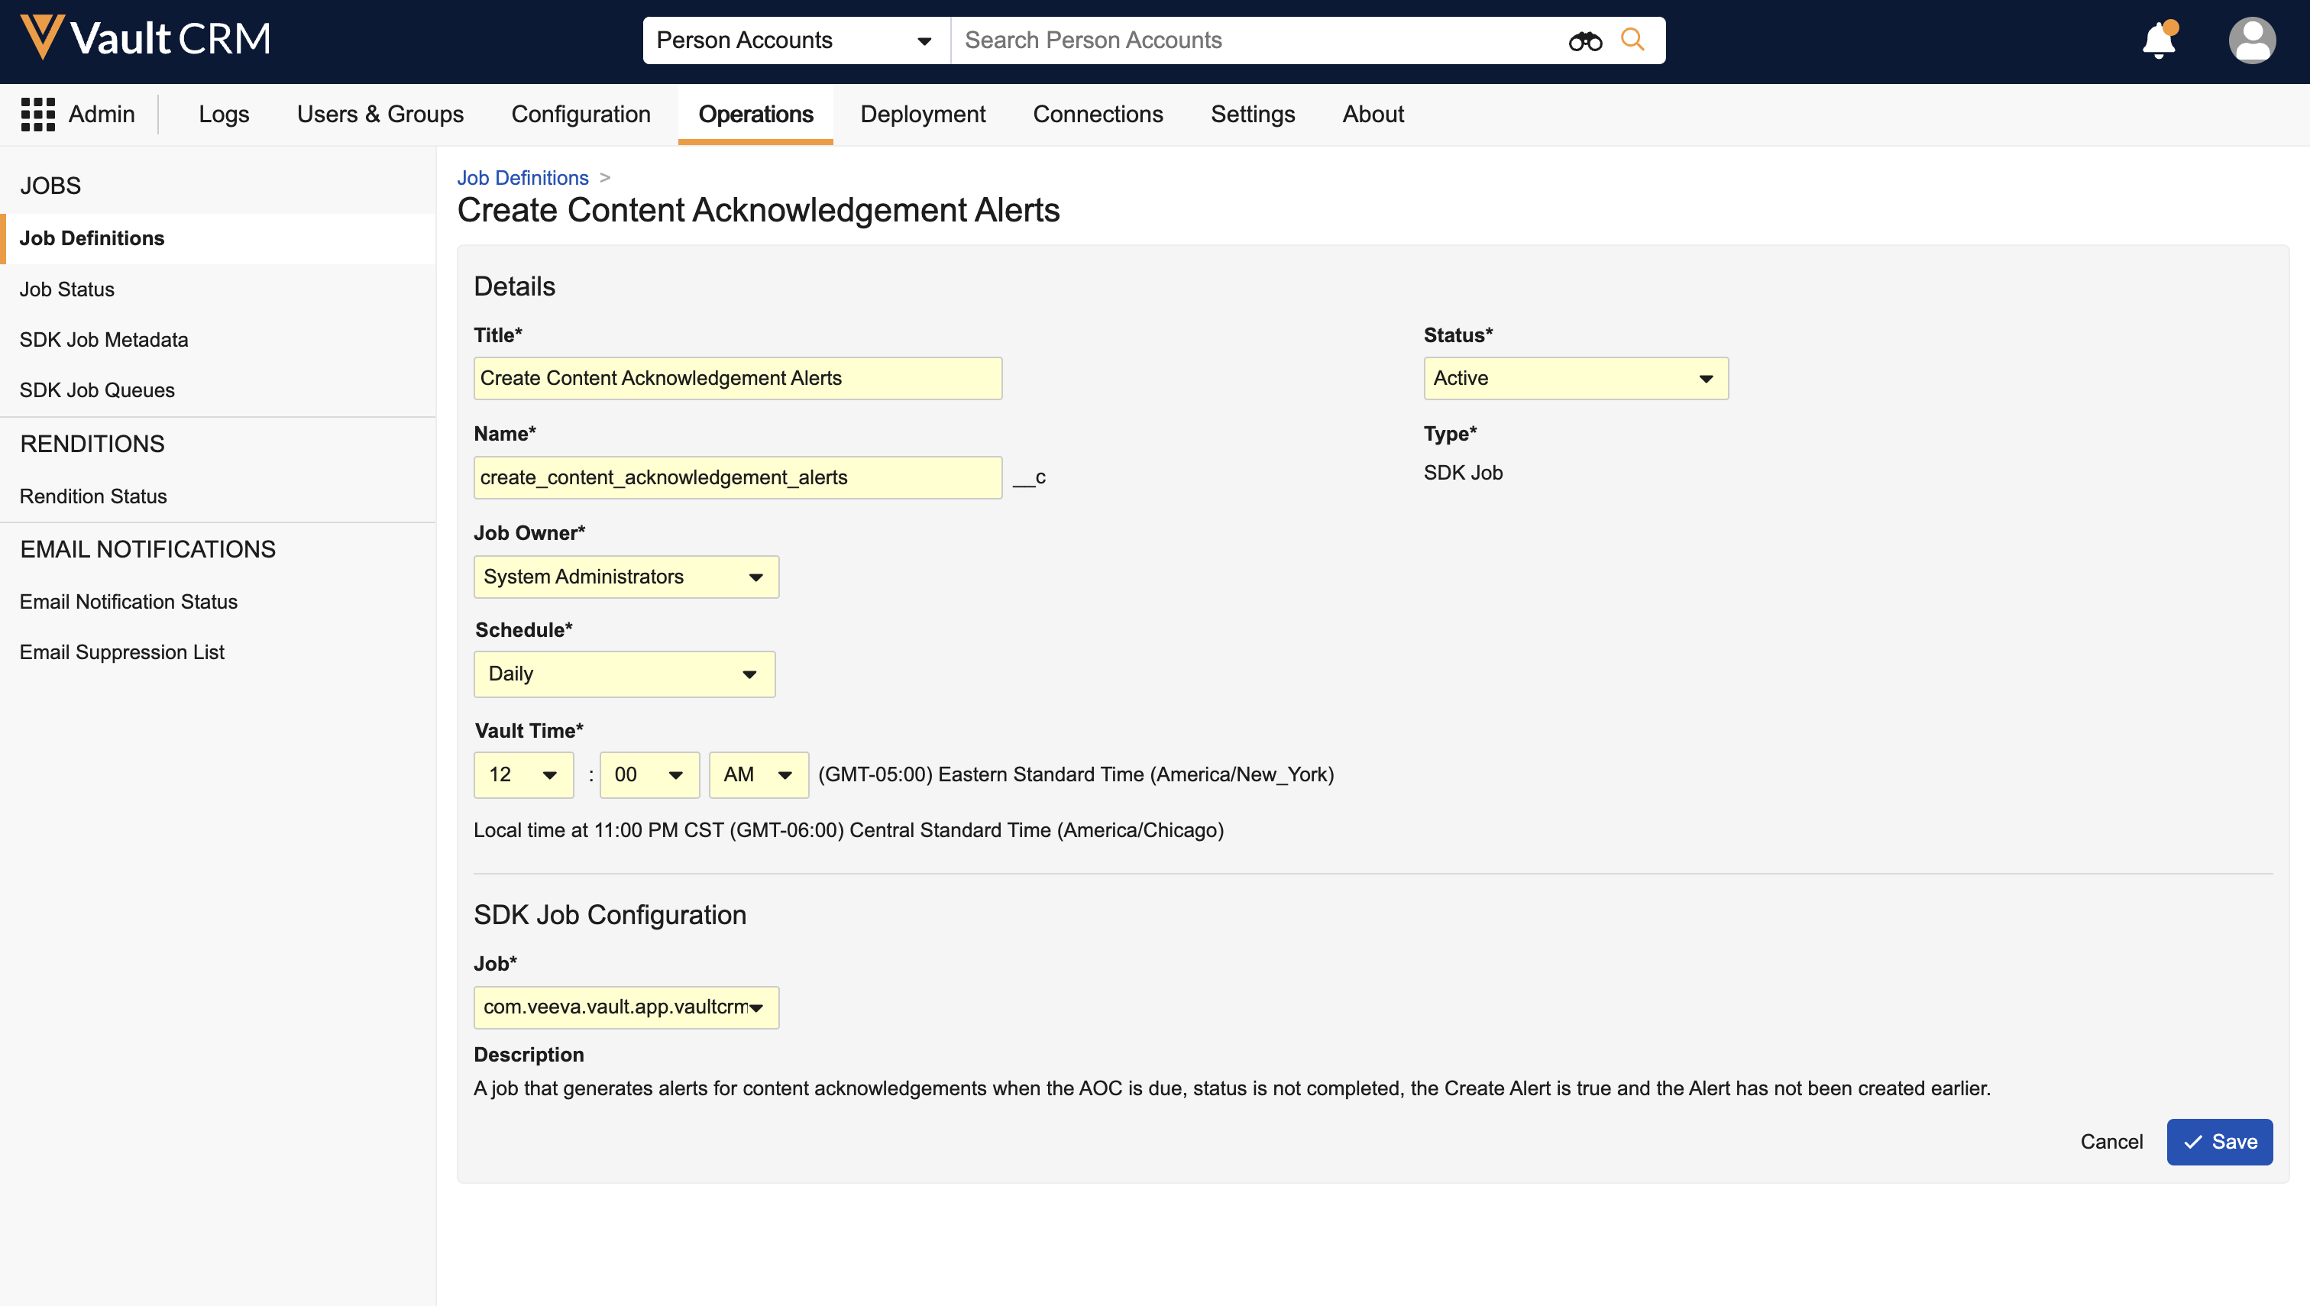The height and width of the screenshot is (1306, 2310).
Task: Click the Vault CRM logo
Action: (145, 39)
